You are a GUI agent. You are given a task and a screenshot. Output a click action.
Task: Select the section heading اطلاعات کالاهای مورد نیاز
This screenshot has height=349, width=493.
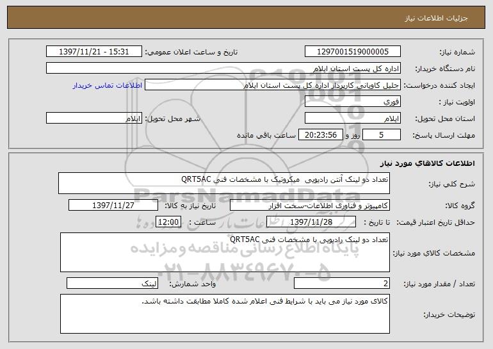[427, 163]
